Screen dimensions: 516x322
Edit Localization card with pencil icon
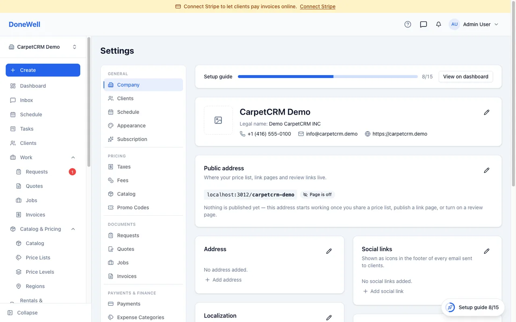[329, 318]
